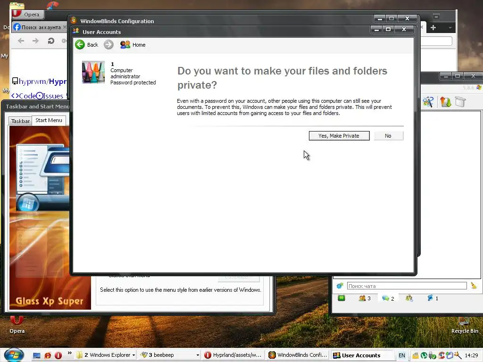Expand hidden quick launch items chevron

70,353
